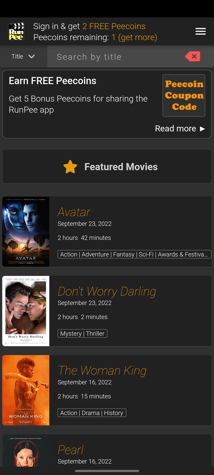Open the Don't Worry Darling poster
This screenshot has height=475, width=214.
click(26, 311)
